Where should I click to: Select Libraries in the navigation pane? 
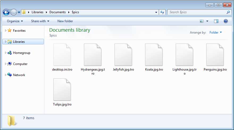pos(23,42)
